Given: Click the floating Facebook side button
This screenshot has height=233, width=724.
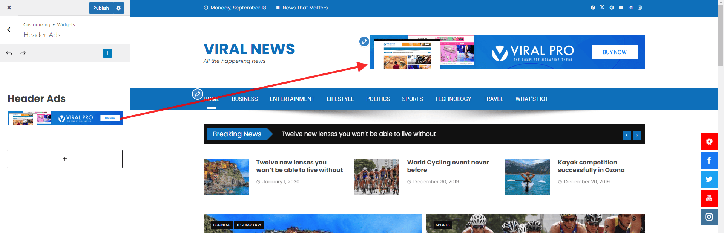Looking at the screenshot, I should pos(709,160).
